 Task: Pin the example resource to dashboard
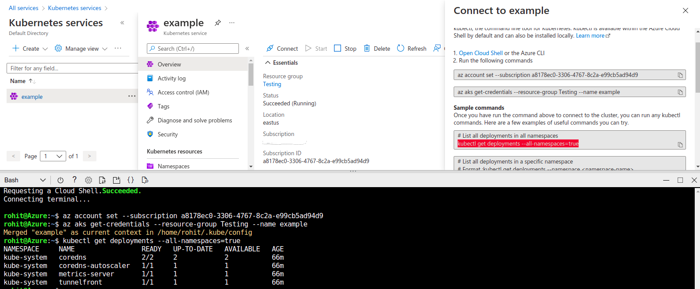(x=217, y=23)
